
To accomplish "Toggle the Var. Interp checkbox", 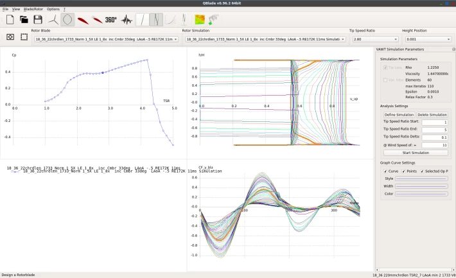I will (x=385, y=80).
